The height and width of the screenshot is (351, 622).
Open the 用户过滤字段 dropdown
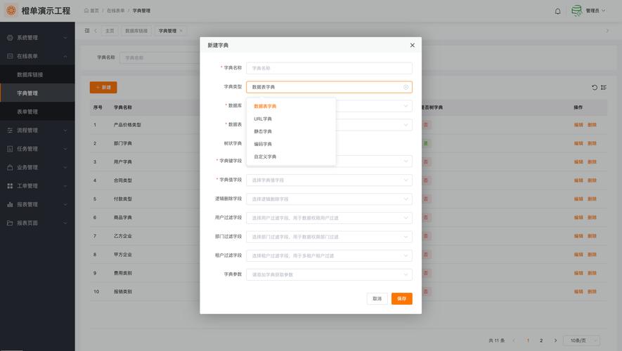329,218
